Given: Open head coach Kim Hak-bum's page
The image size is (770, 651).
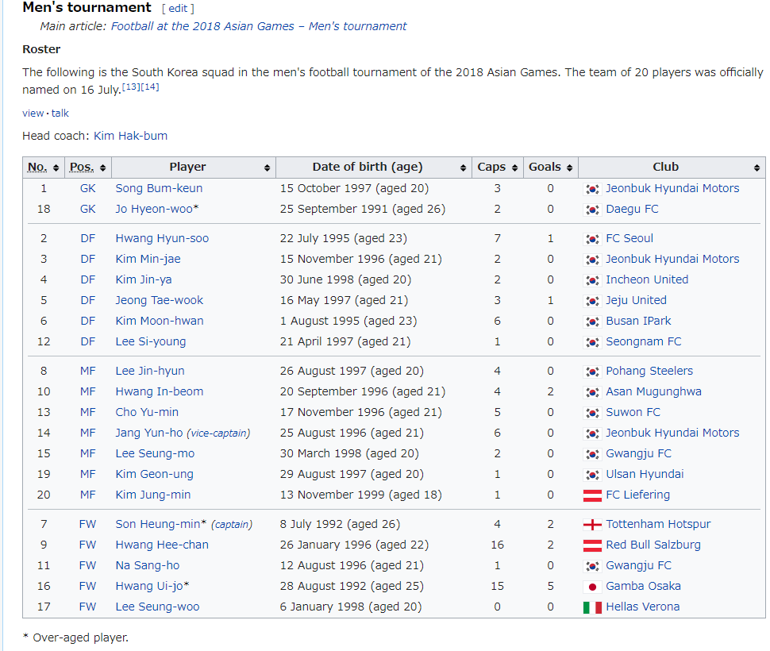Looking at the screenshot, I should (131, 136).
